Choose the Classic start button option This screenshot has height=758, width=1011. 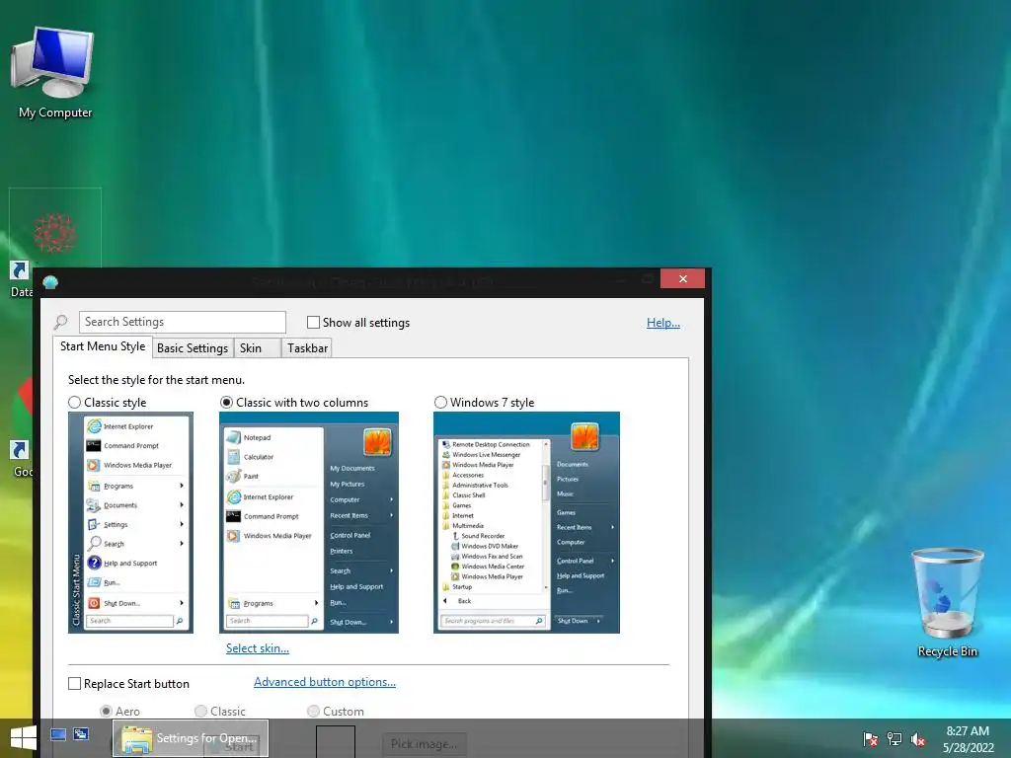(201, 711)
